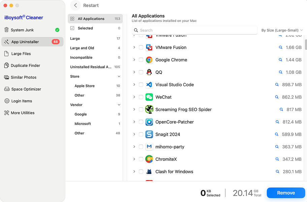Click the App Uninstaller sparkle icon

[x=6, y=42]
